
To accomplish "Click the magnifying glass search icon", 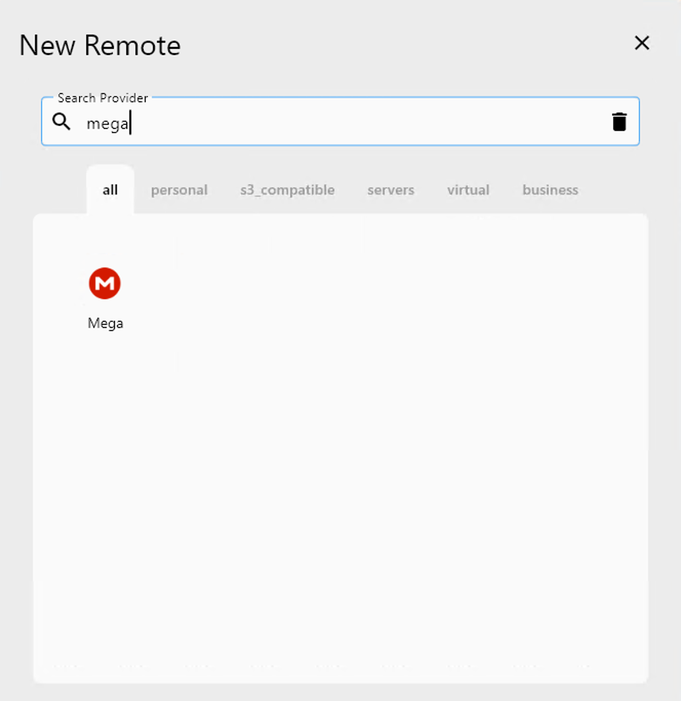I will point(62,122).
